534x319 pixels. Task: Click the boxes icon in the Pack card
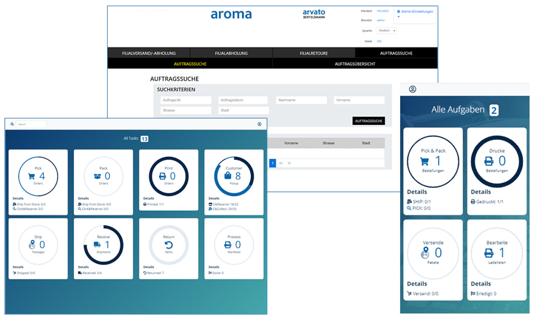coord(97,176)
